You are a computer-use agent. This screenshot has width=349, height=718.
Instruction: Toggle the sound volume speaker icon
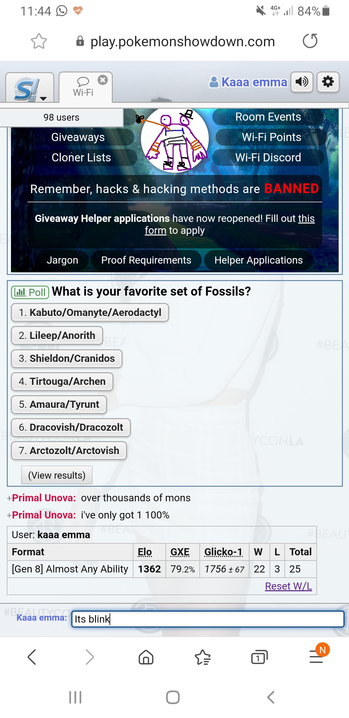pos(302,82)
